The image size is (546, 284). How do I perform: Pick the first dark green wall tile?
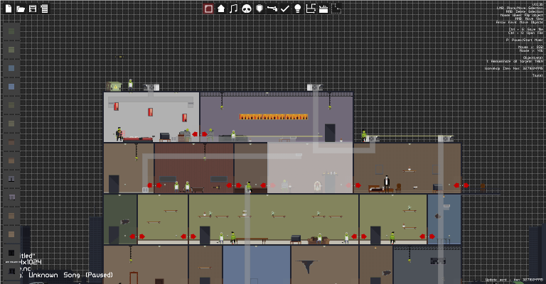pyautogui.click(x=11, y=31)
